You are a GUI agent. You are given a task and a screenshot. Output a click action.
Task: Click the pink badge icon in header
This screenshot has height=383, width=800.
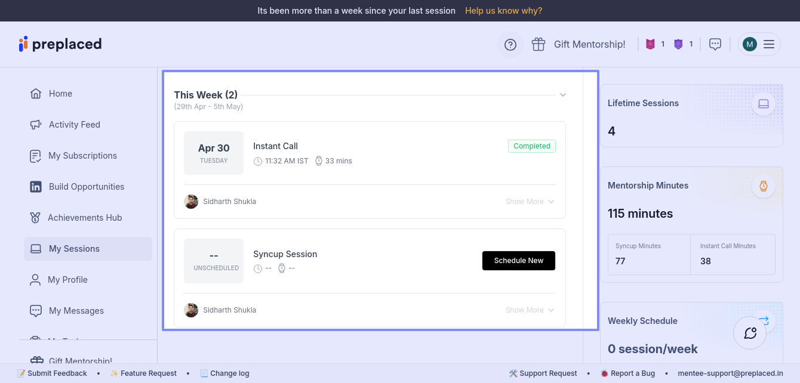(x=651, y=44)
